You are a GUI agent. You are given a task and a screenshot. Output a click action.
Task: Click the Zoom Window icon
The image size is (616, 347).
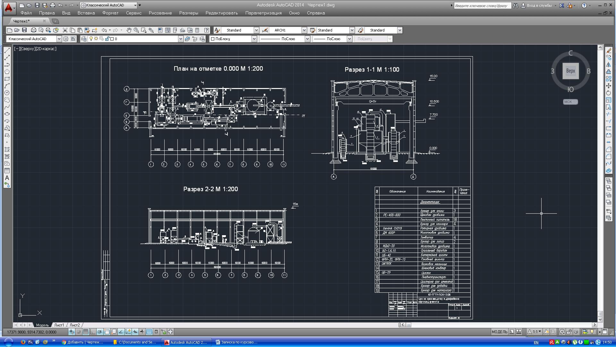tap(144, 30)
